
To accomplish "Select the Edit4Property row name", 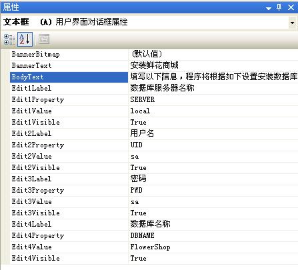I will [x=69, y=235].
